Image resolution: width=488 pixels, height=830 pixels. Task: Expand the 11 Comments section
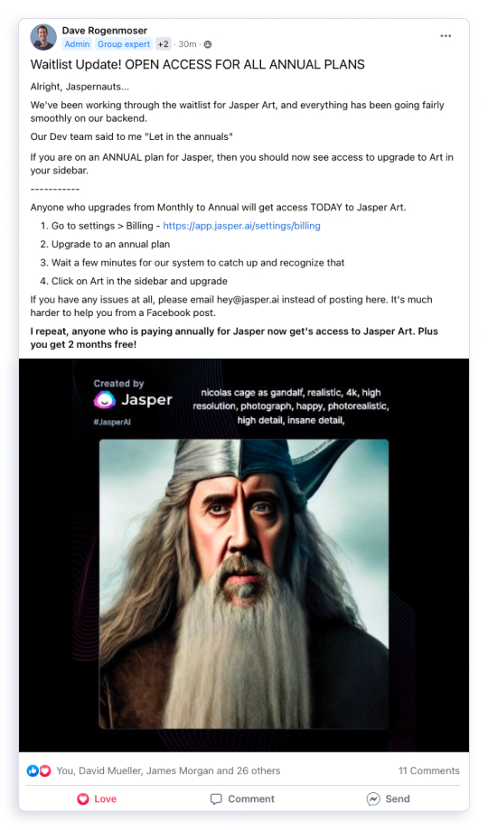coord(429,770)
